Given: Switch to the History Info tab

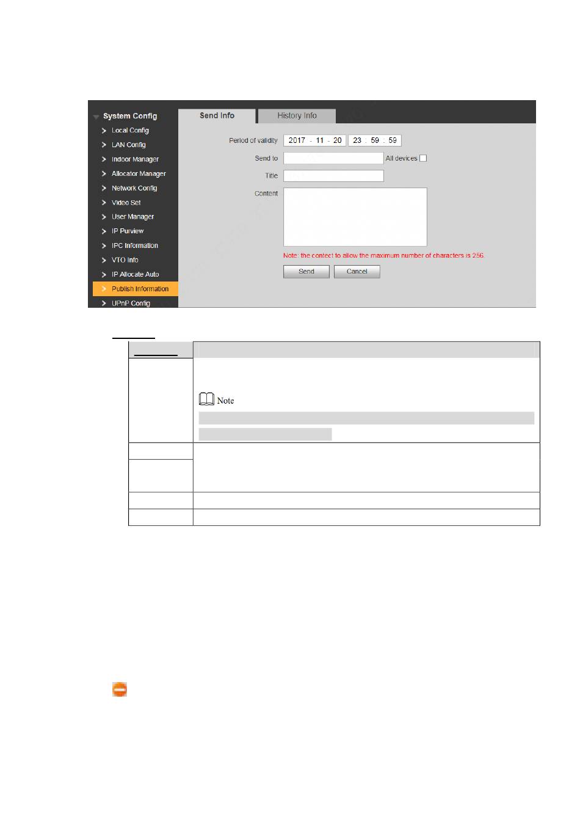Looking at the screenshot, I should pyautogui.click(x=297, y=115).
